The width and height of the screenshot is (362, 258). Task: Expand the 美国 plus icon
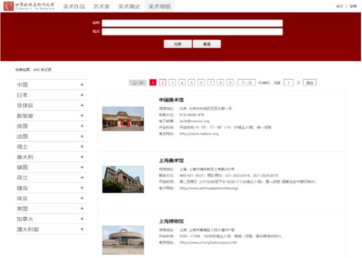click(82, 209)
